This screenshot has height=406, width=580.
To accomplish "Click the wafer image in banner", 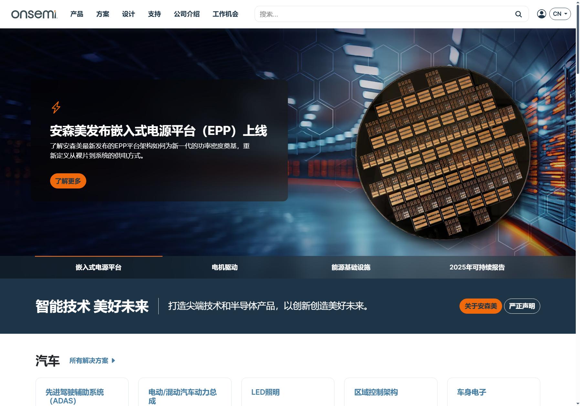I will 443,153.
